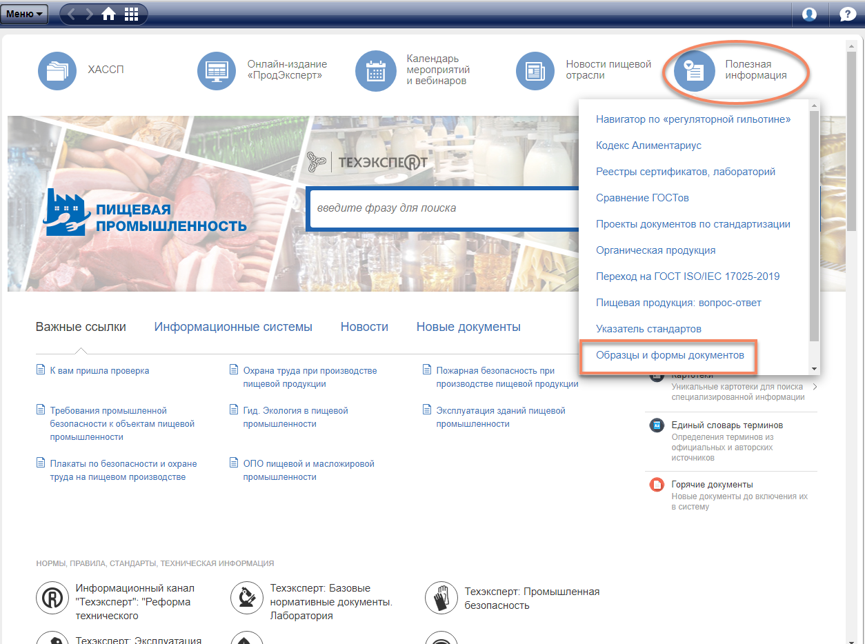Expand the Меню dropdown
The image size is (865, 644).
25,14
